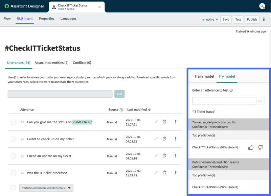Give thumbs down to CheckITTicketStatus prediction
The image size is (271, 196).
261,147
